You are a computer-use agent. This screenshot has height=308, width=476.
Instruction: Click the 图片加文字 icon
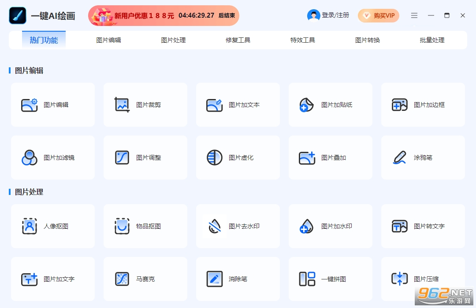coord(30,279)
